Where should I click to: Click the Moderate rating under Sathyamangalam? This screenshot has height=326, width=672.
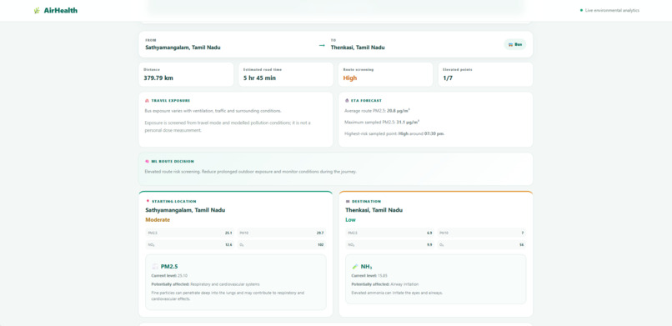[158, 220]
